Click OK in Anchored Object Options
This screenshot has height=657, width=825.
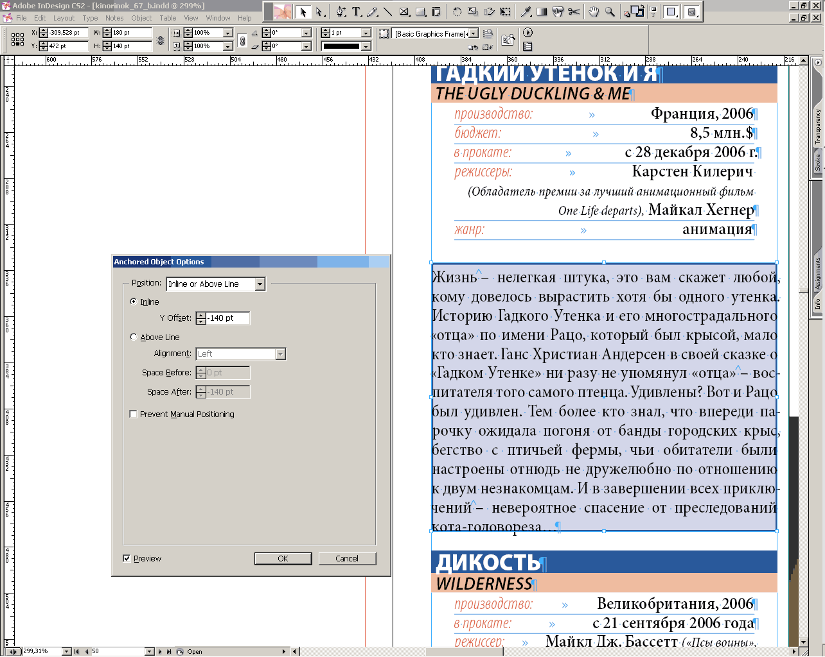tap(283, 559)
